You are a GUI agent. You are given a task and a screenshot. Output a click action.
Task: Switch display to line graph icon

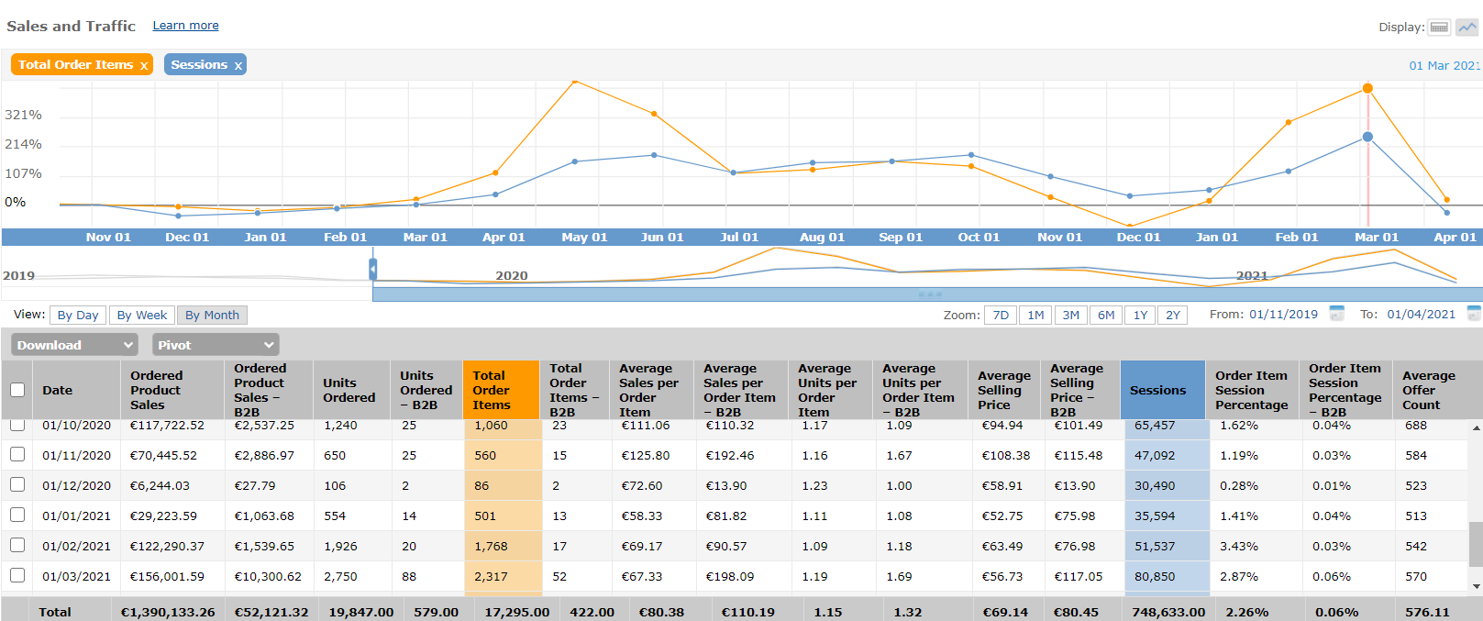tap(1467, 28)
